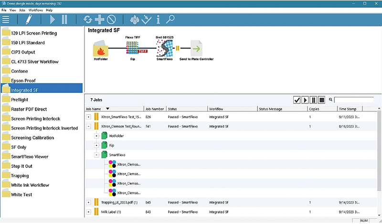Click job number 826 cell
Viewport: 382px width, 224px height.
click(148, 117)
